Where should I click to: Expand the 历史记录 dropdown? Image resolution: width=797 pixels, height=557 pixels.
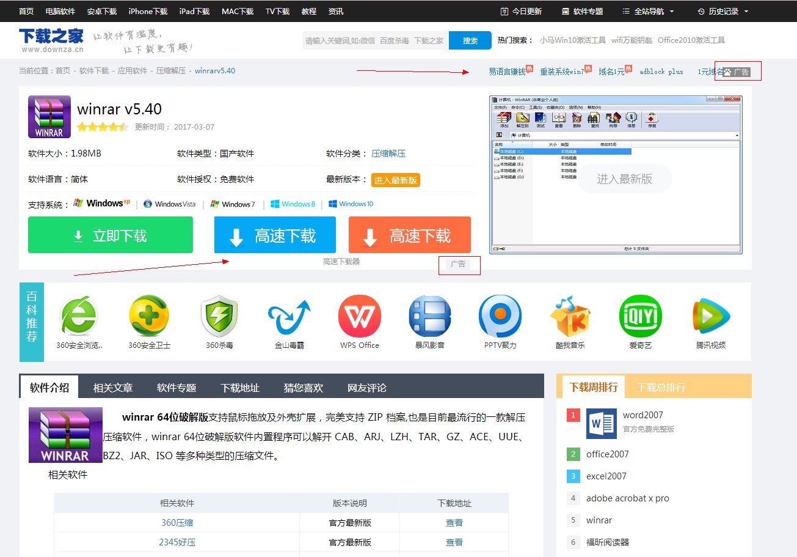pos(723,11)
